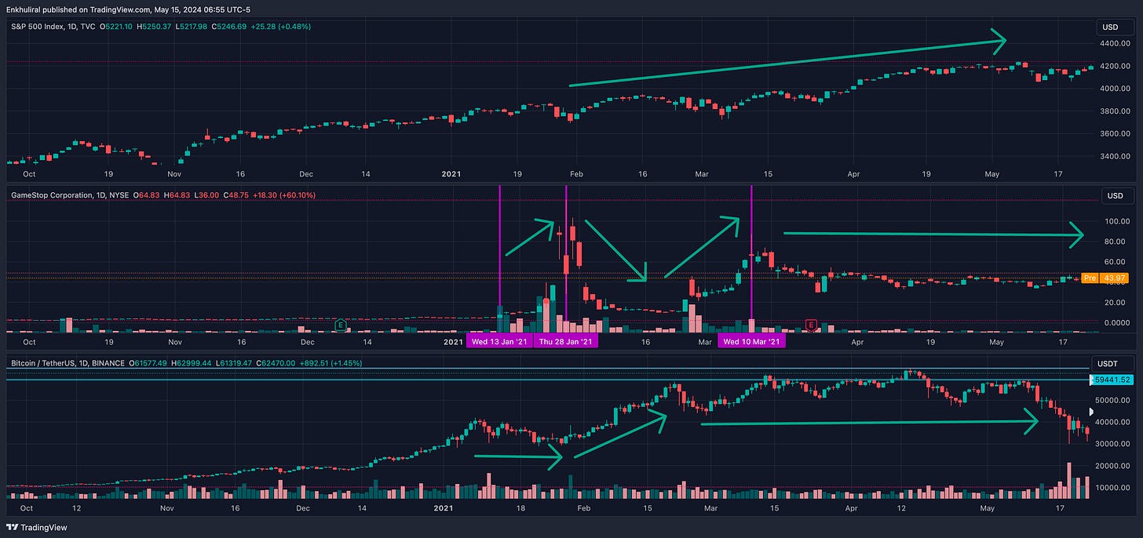Image resolution: width=1143 pixels, height=538 pixels.
Task: Click the Bitcoin / TetherUS legend title
Action: [x=66, y=362]
